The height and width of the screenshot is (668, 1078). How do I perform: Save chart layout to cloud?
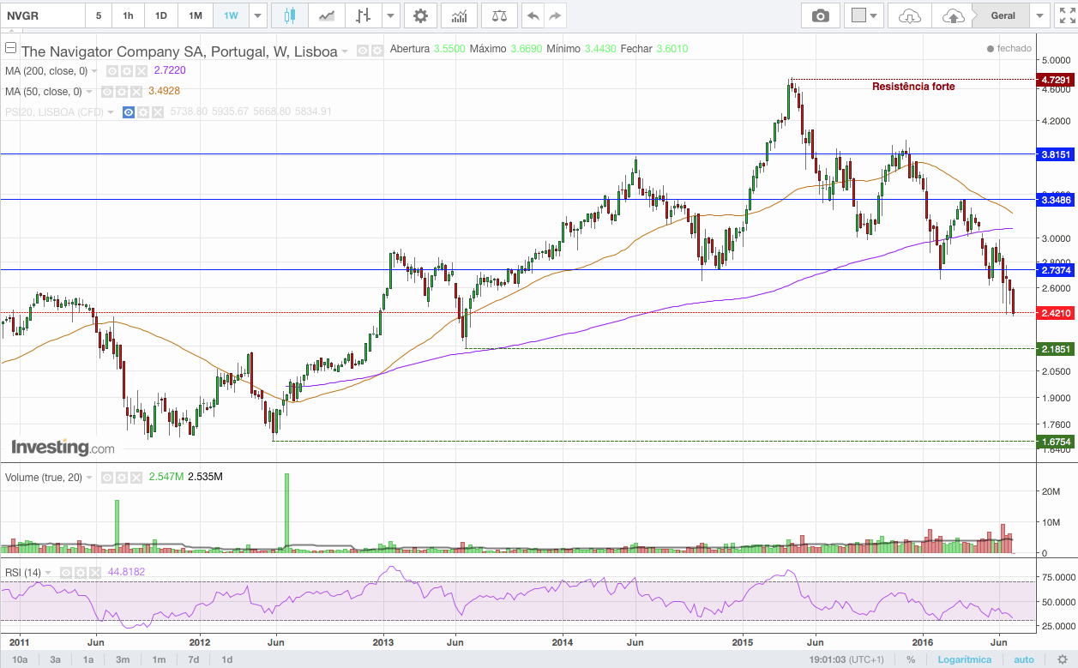952,15
